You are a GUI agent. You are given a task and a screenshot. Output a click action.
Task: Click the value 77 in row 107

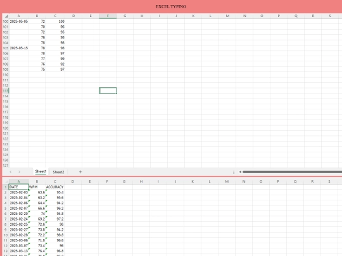37,59
